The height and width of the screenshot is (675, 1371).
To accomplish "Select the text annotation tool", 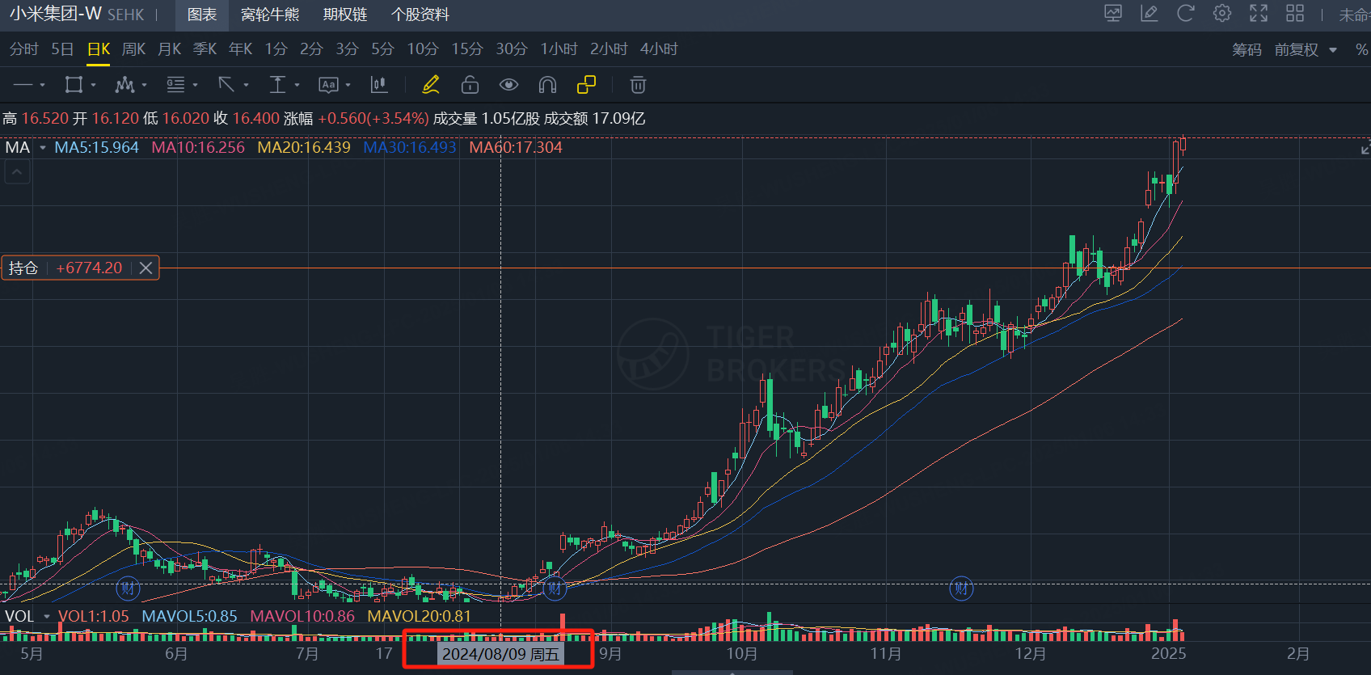I will (328, 85).
